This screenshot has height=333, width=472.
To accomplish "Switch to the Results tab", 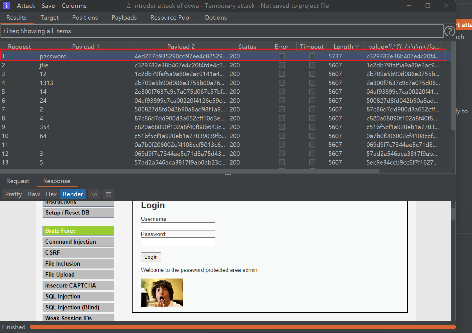I will click(x=17, y=17).
